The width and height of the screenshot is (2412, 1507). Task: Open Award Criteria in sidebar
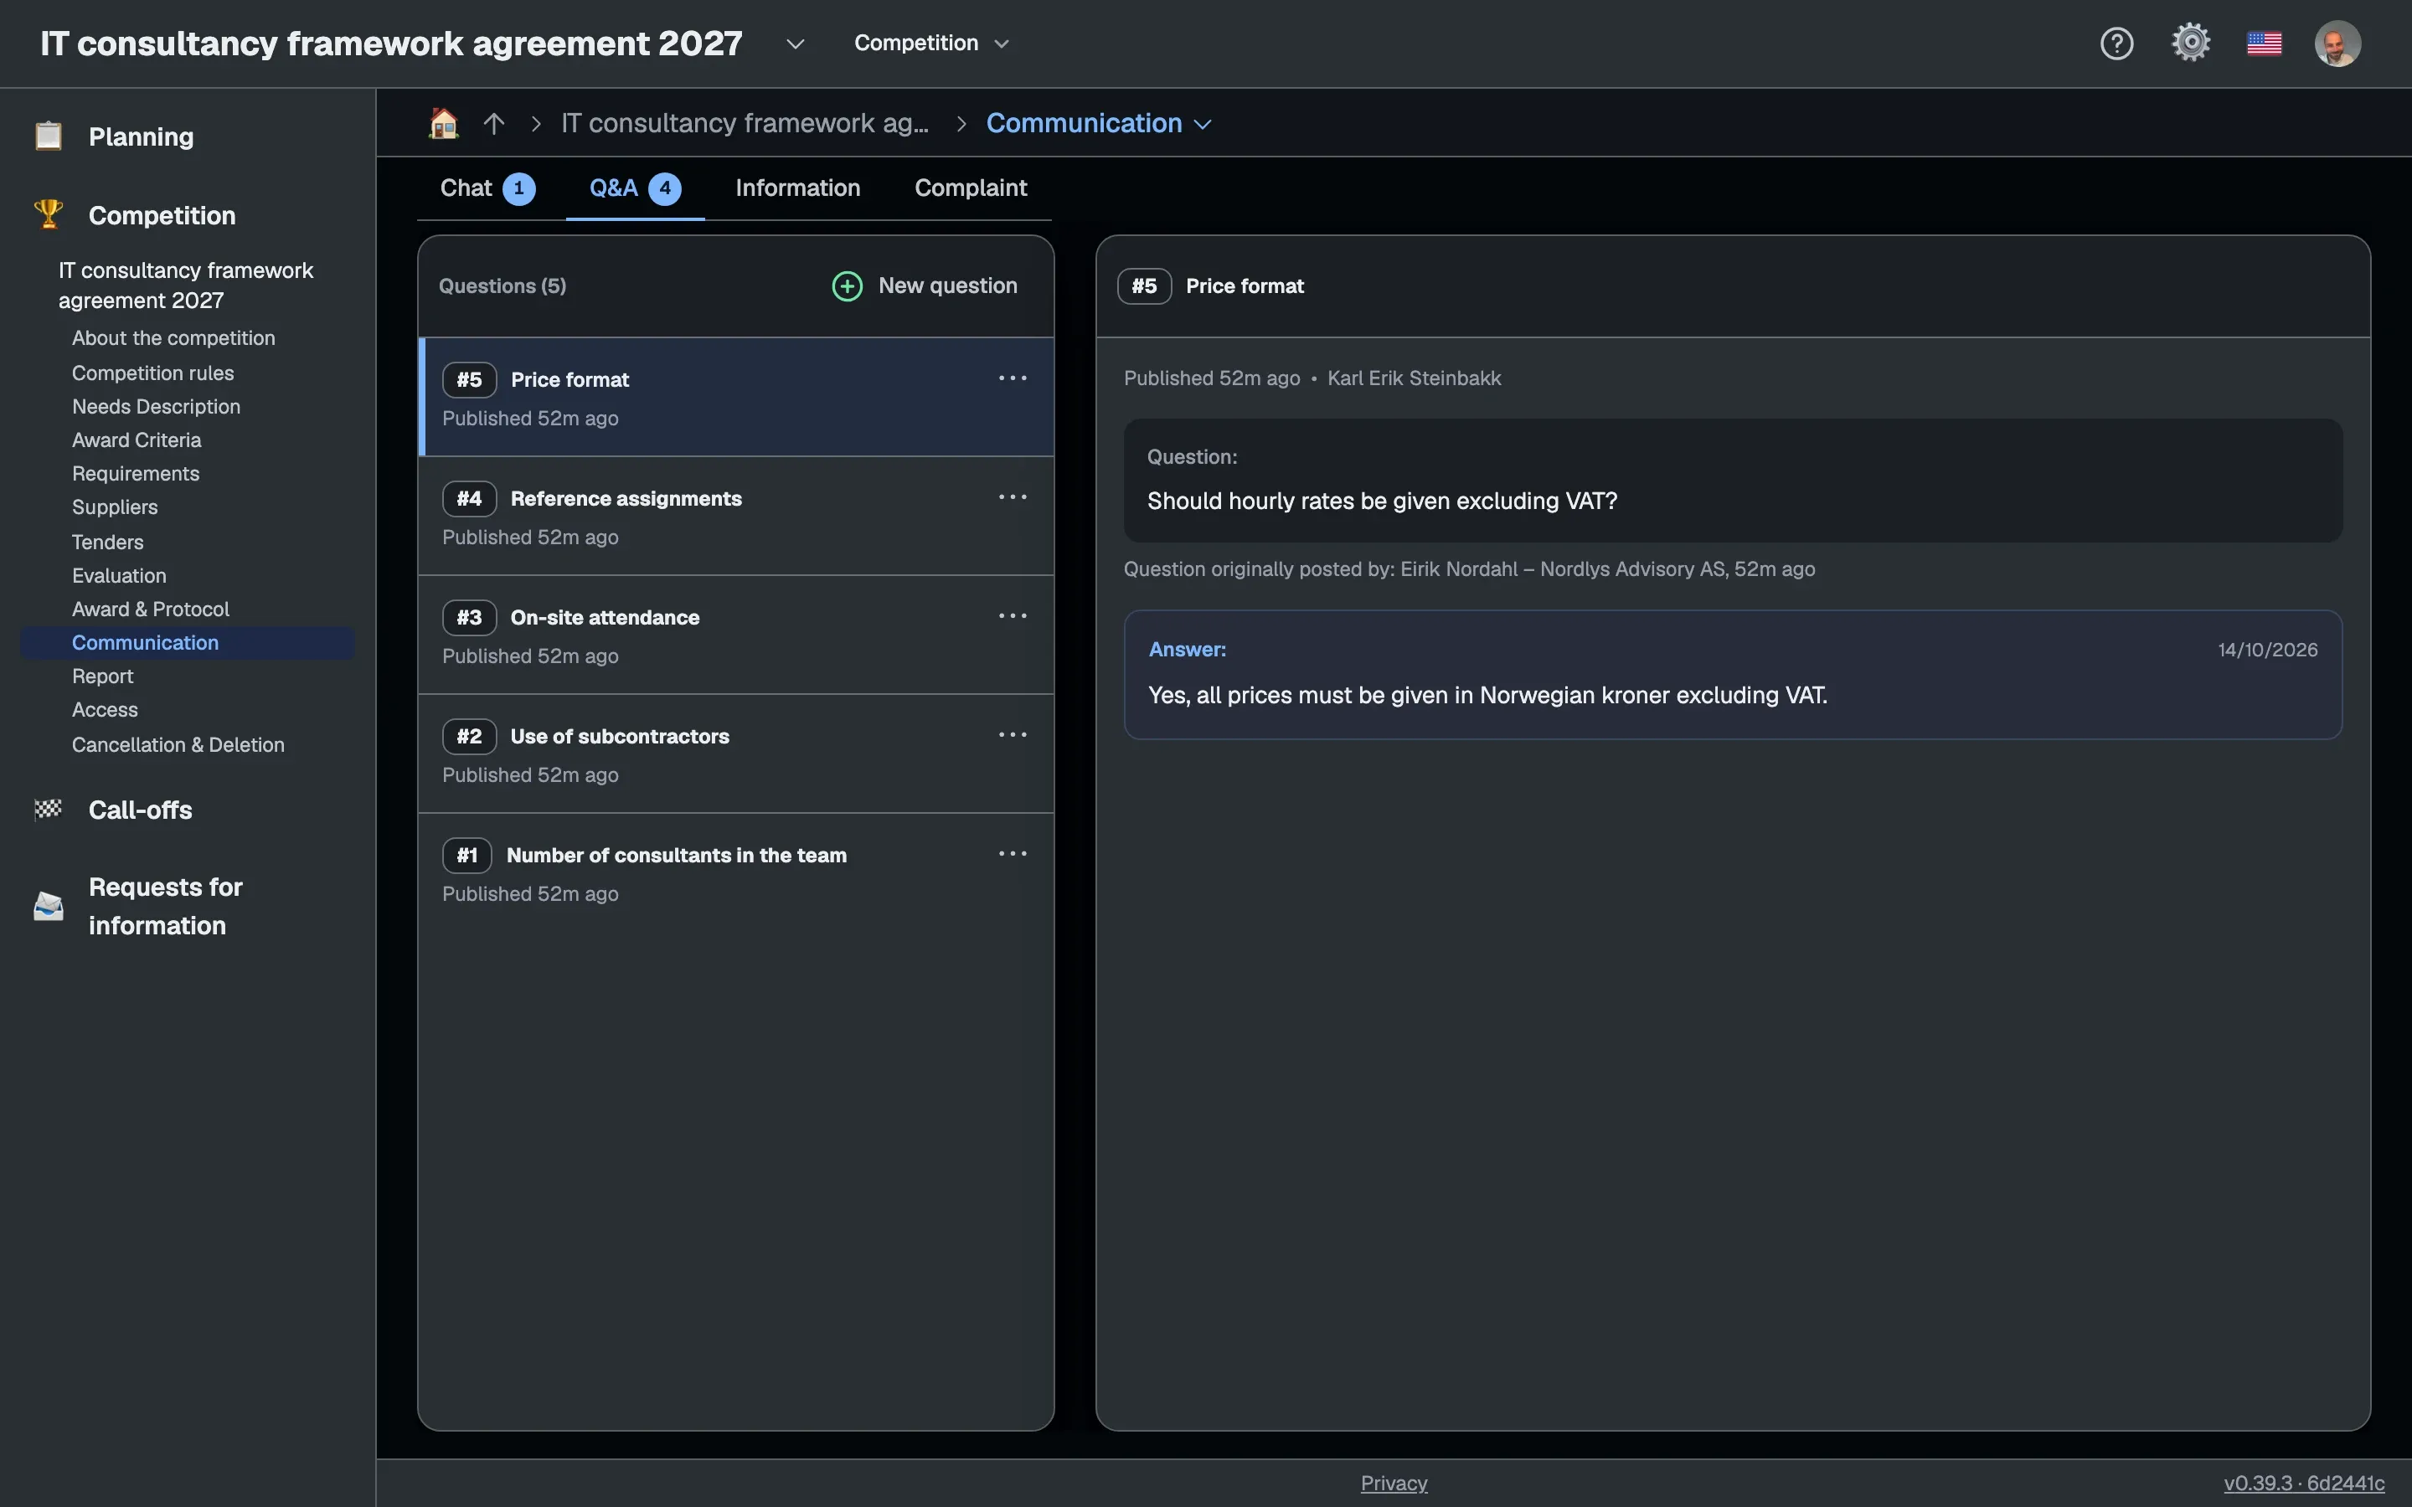(x=137, y=440)
